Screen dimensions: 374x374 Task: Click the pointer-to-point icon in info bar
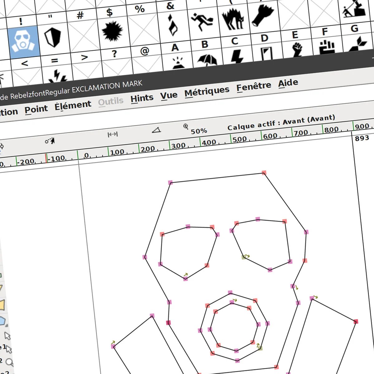50,141
